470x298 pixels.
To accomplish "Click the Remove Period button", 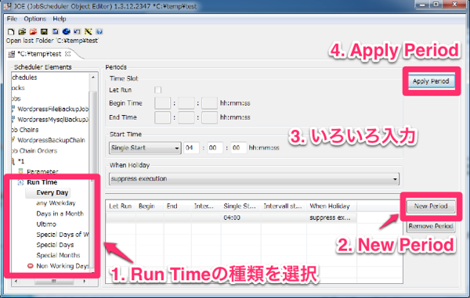I will tap(431, 226).
